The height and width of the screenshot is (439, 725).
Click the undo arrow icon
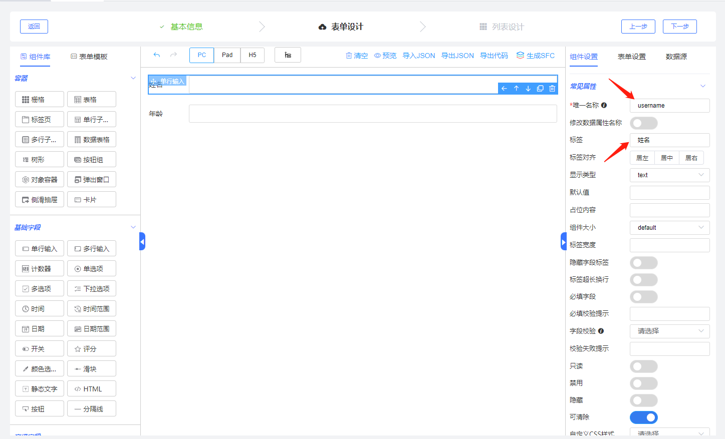(157, 55)
